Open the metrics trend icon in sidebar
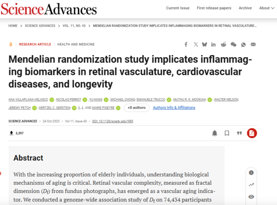The height and width of the screenshot is (205, 277). pos(251,185)
